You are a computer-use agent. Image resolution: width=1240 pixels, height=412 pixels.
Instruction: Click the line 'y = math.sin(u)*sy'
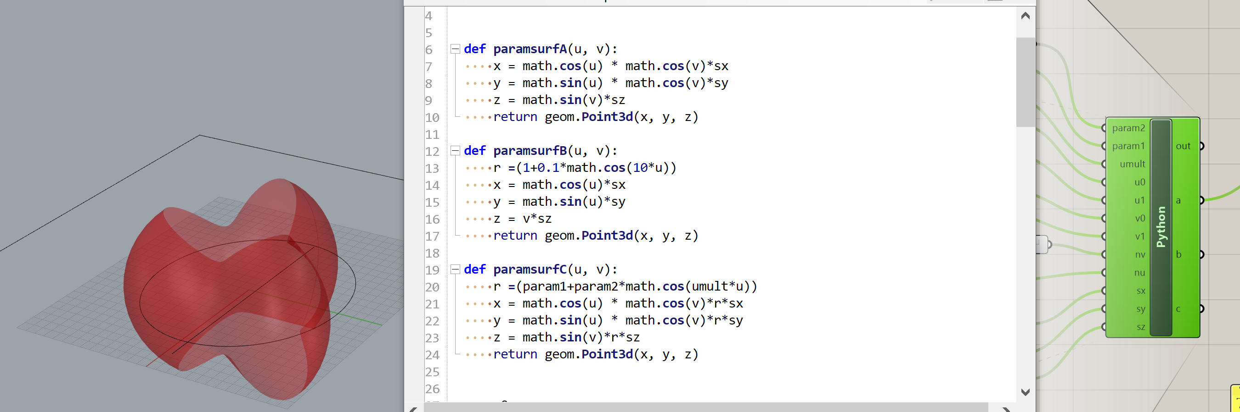(x=559, y=202)
